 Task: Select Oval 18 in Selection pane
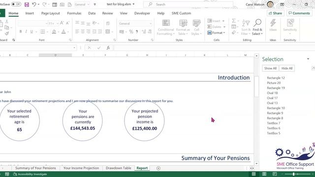point(272,93)
